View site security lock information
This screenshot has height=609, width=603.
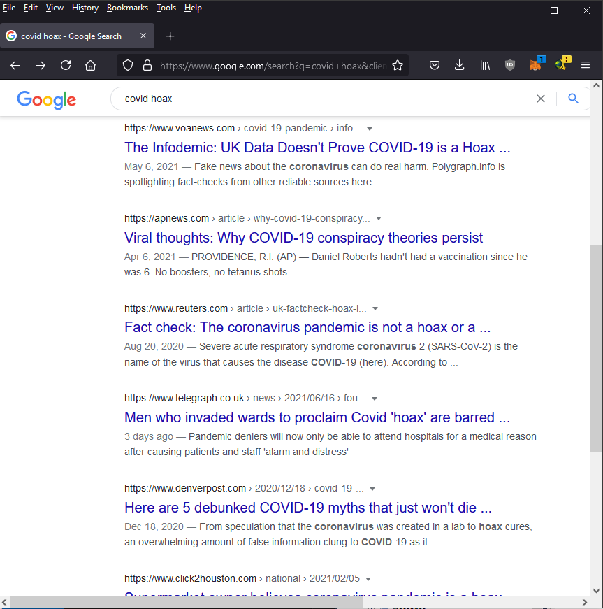tap(147, 65)
